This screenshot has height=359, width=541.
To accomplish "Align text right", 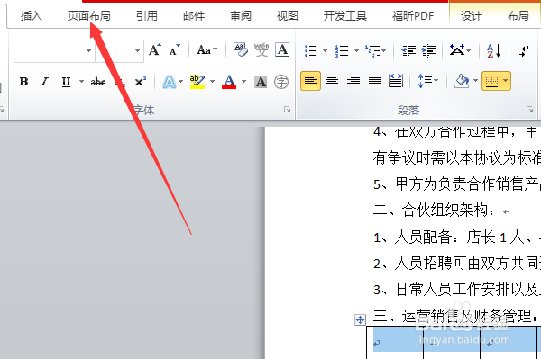I will [353, 81].
